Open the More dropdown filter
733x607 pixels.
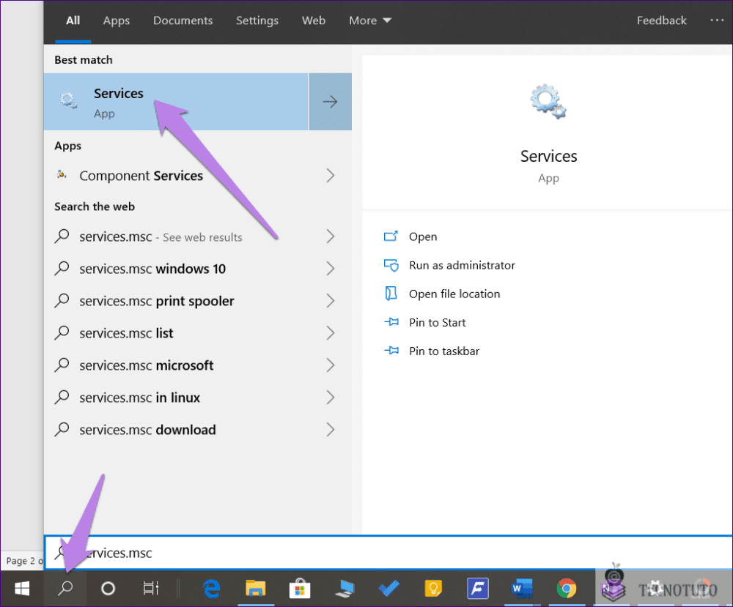pyautogui.click(x=369, y=21)
